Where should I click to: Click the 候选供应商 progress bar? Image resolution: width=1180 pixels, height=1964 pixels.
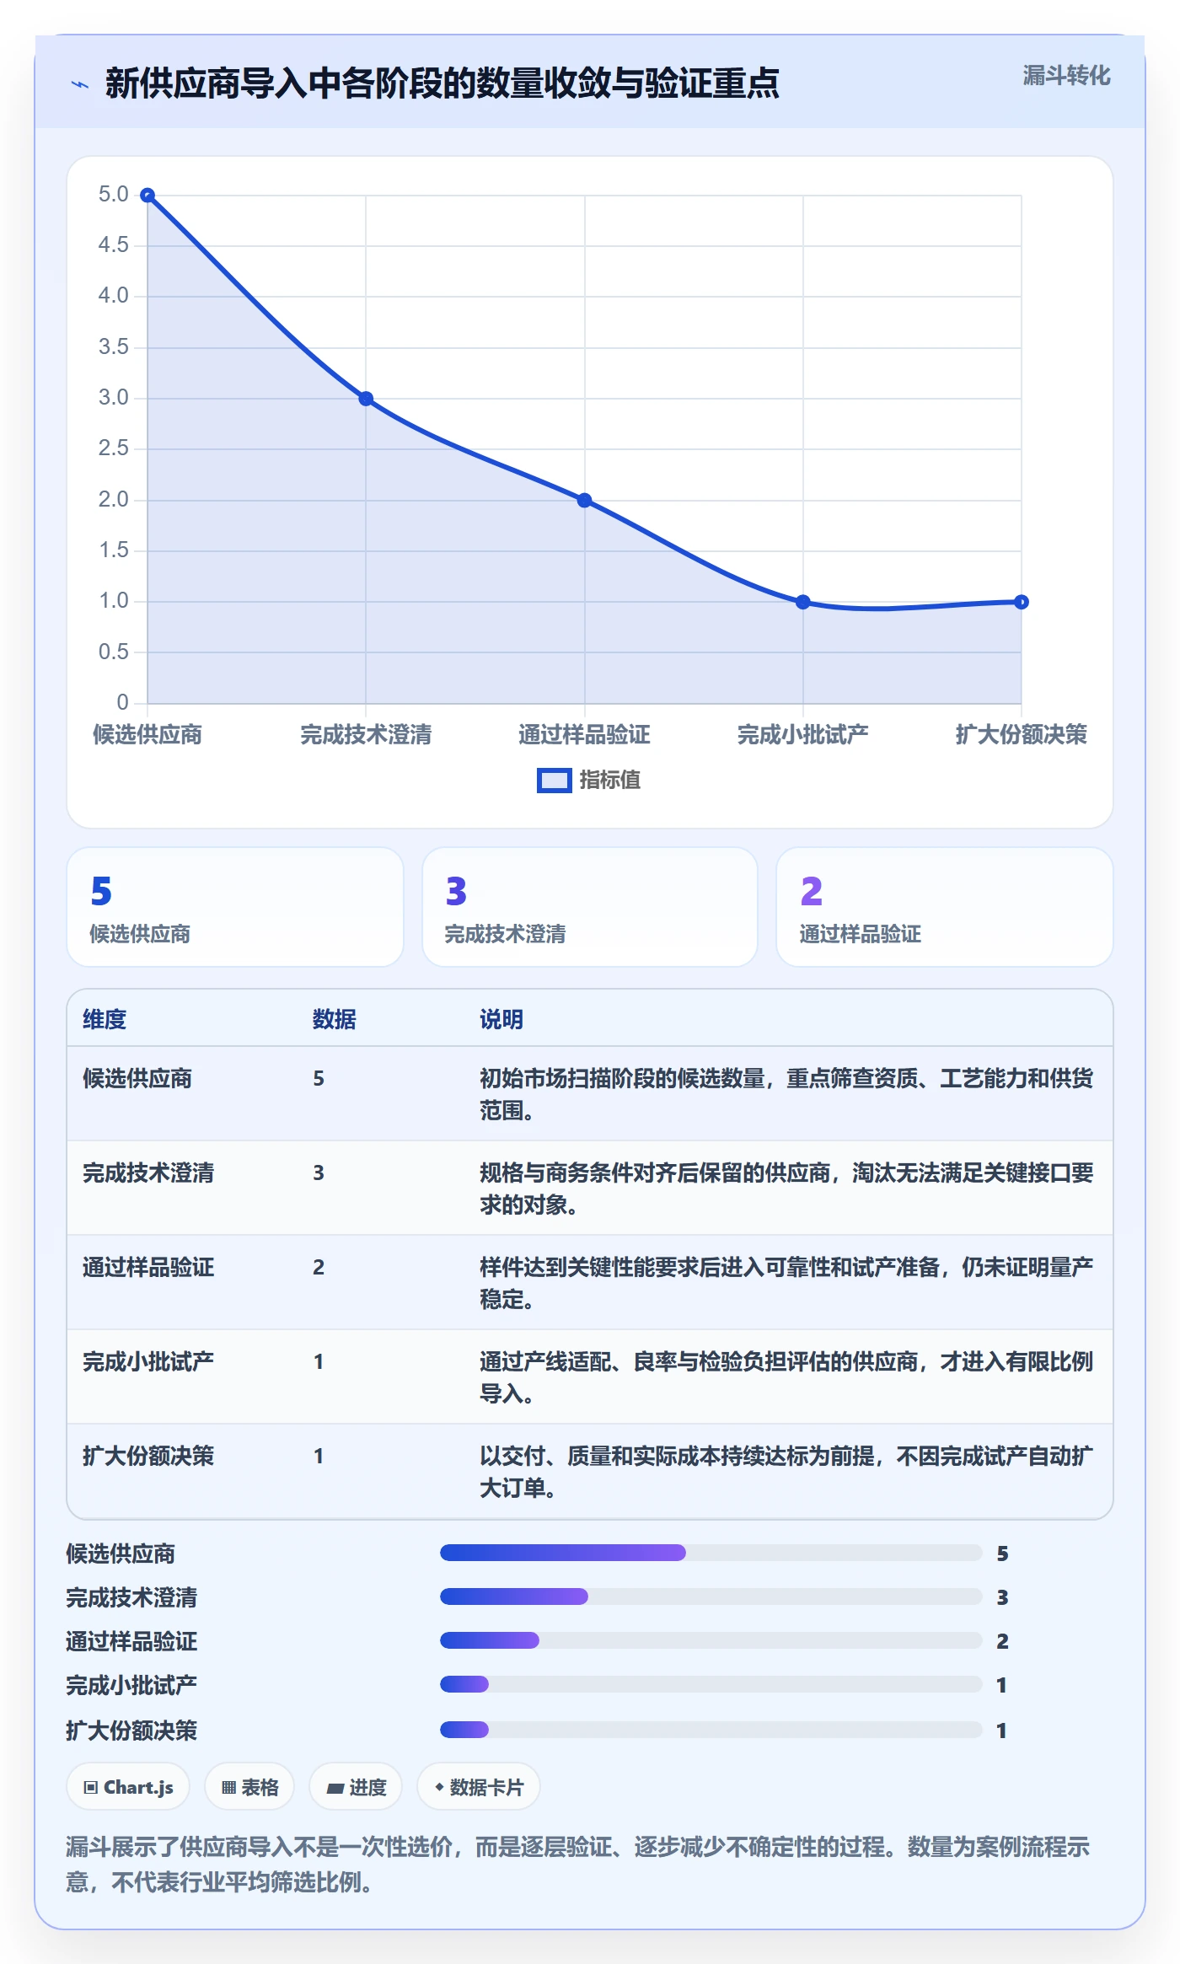(x=711, y=1553)
